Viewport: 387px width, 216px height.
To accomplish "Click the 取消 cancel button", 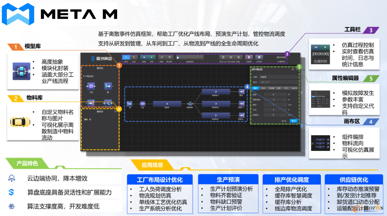I will [284, 121].
